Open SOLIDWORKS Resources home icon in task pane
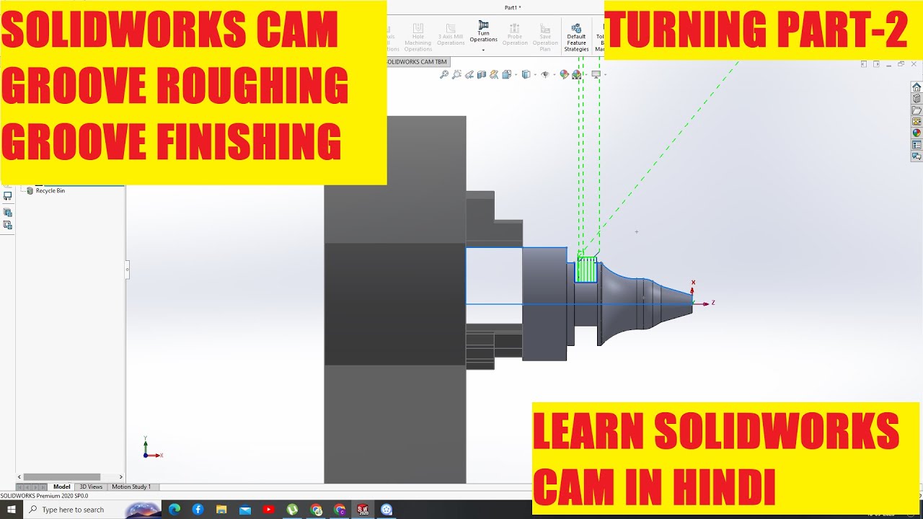Image resolution: width=923 pixels, height=519 pixels. tap(917, 87)
